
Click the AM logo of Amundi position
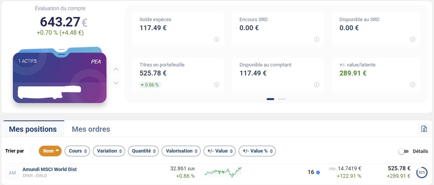(12, 173)
